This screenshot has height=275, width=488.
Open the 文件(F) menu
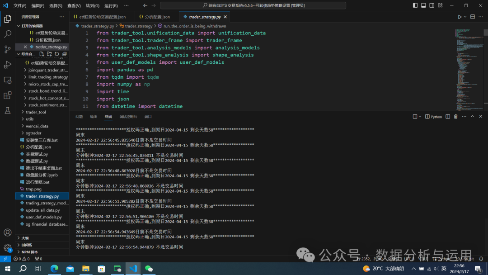point(20,5)
